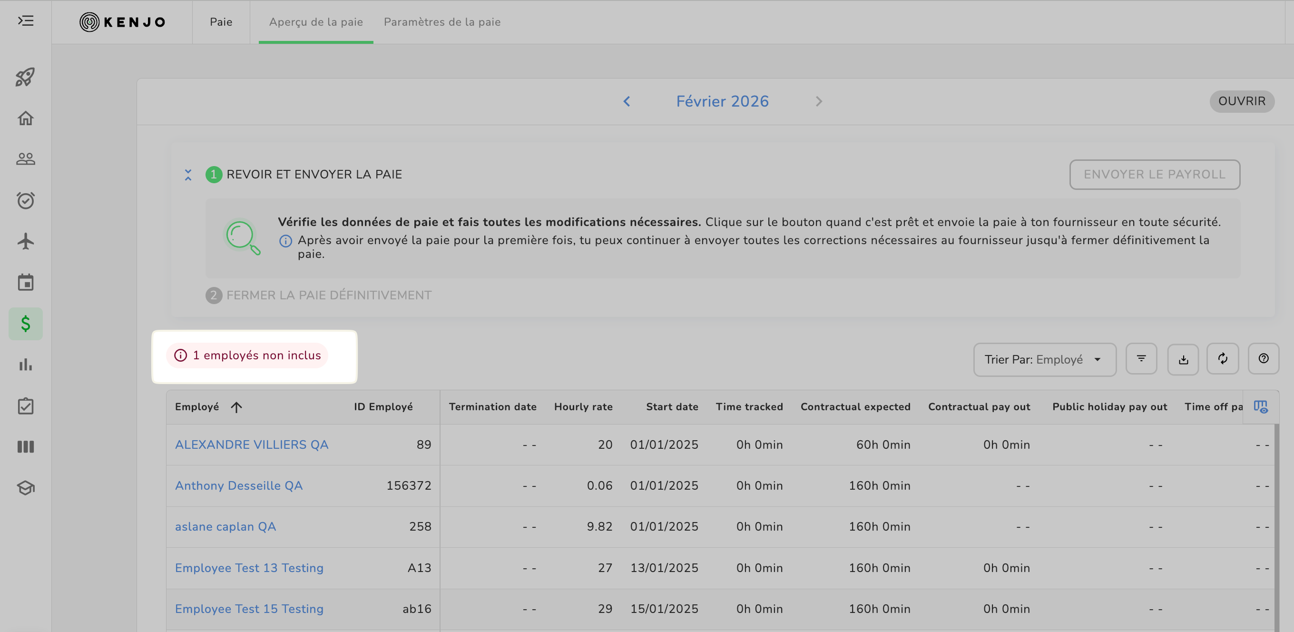The image size is (1294, 632).
Task: Click the Envoyer le payroll button
Action: pyautogui.click(x=1154, y=174)
